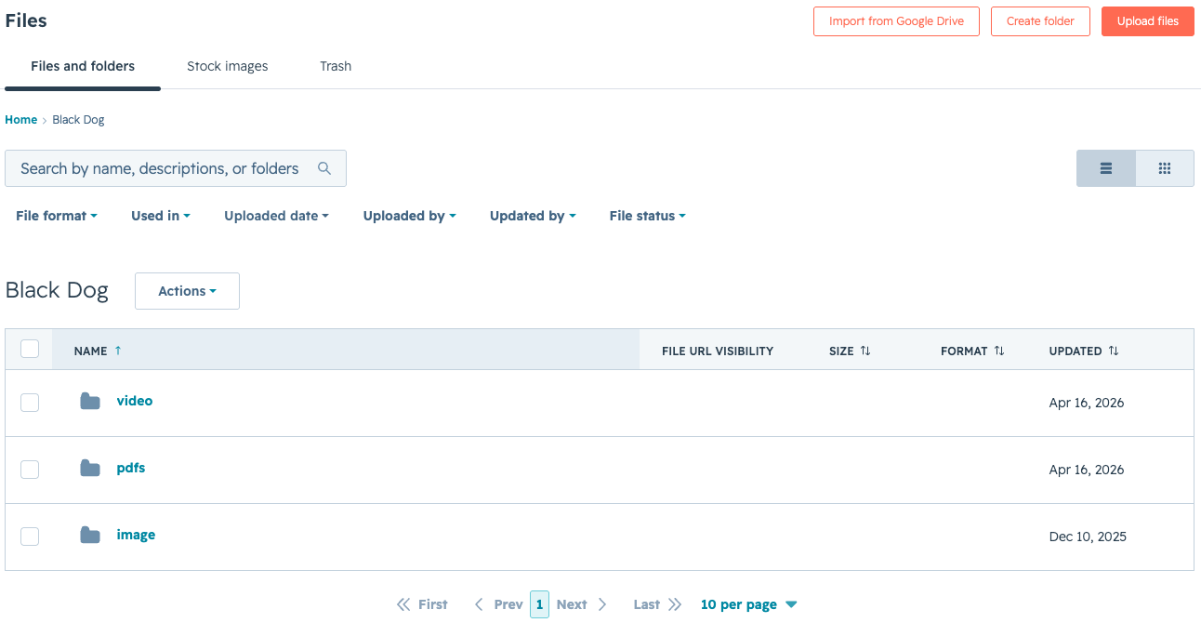Expand Uploaded by filter

(x=410, y=216)
